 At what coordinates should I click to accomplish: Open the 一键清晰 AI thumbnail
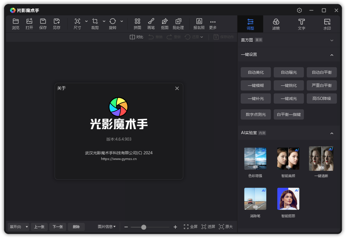click(x=321, y=159)
